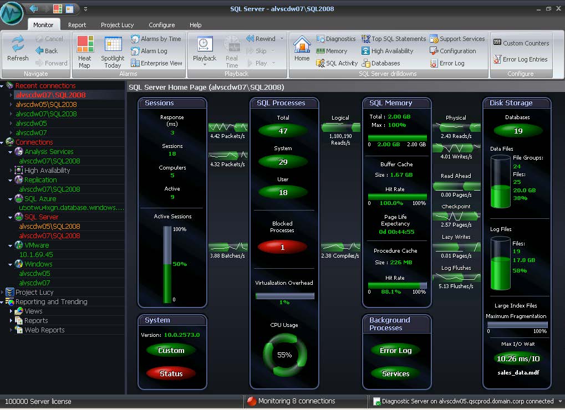Click the Refresh icon in Navigate group

18,44
